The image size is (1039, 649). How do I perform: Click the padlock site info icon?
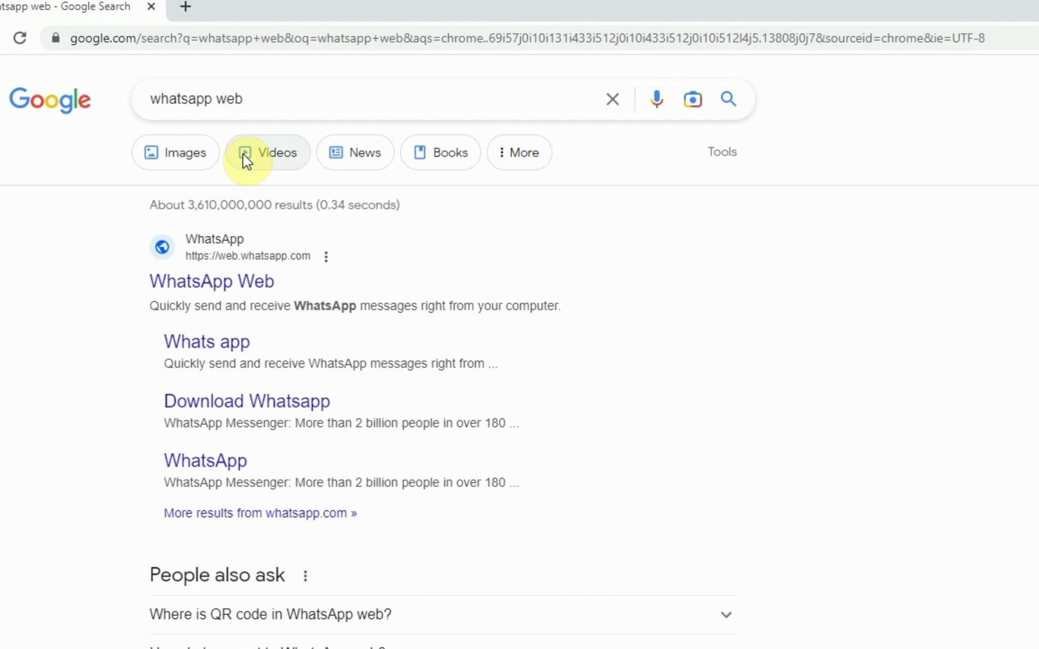coord(56,38)
